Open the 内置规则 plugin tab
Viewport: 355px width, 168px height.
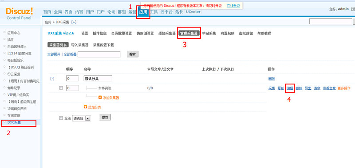pyautogui.click(x=228, y=33)
